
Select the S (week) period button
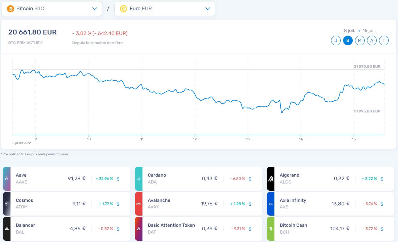[x=348, y=40]
